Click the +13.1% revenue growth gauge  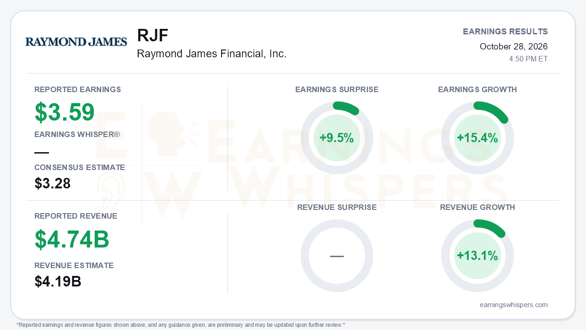[477, 256]
